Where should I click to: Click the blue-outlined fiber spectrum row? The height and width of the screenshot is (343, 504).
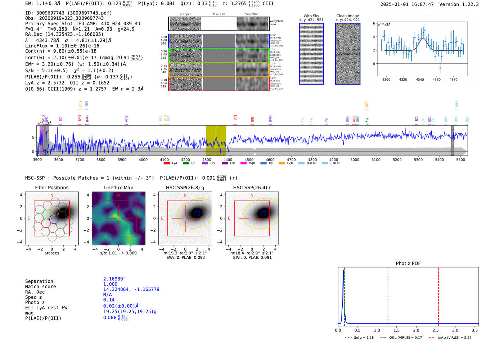coord(219,41)
